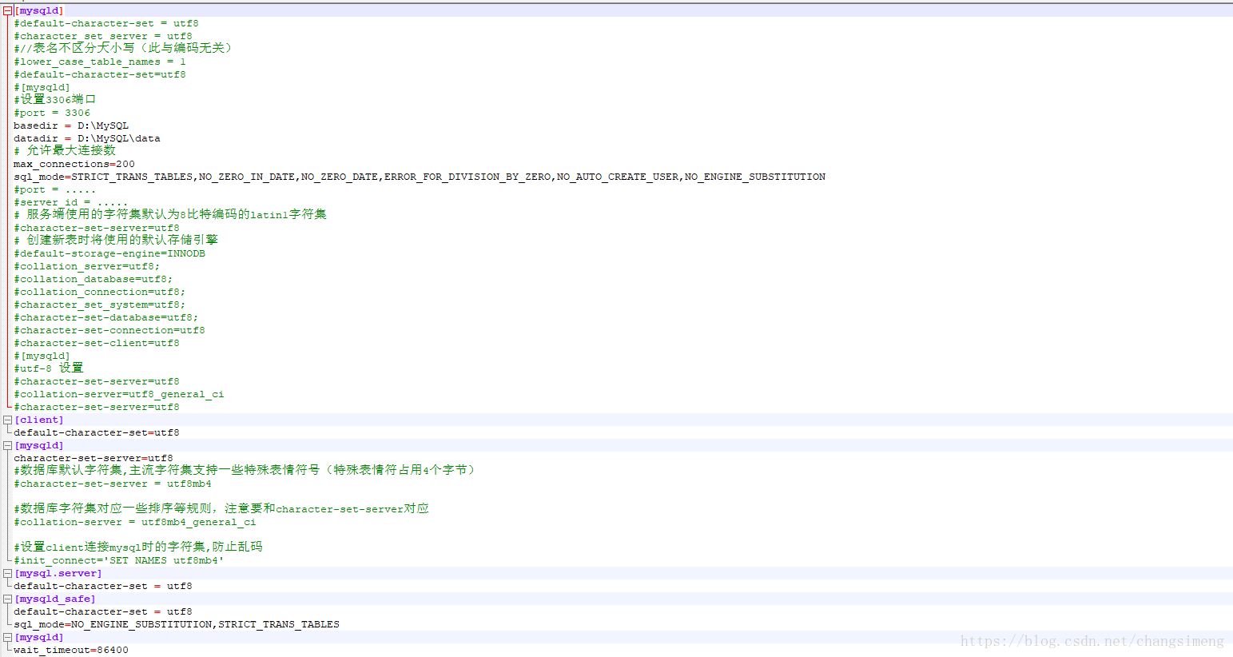This screenshot has width=1233, height=657.
Task: Click the '#数据库默认字符集' comment line
Action: [x=247, y=470]
